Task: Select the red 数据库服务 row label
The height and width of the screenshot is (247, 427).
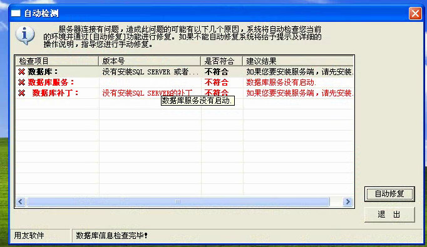Action: coord(51,83)
